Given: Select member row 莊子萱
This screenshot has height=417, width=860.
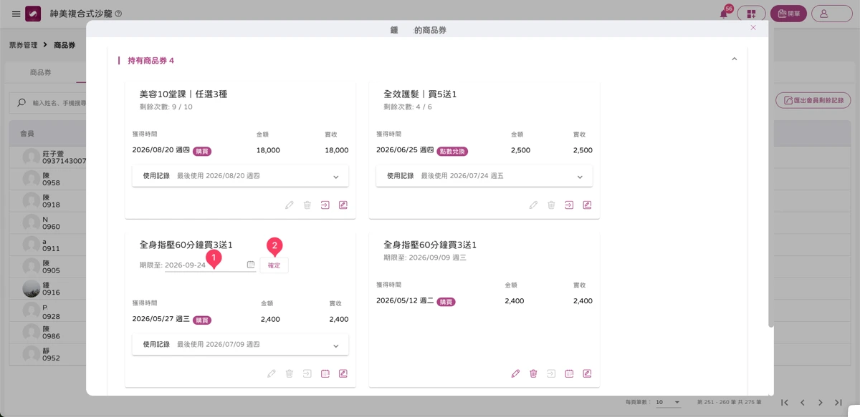Looking at the screenshot, I should tap(47, 157).
